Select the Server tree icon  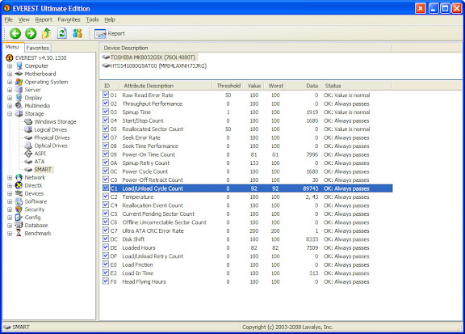point(19,90)
